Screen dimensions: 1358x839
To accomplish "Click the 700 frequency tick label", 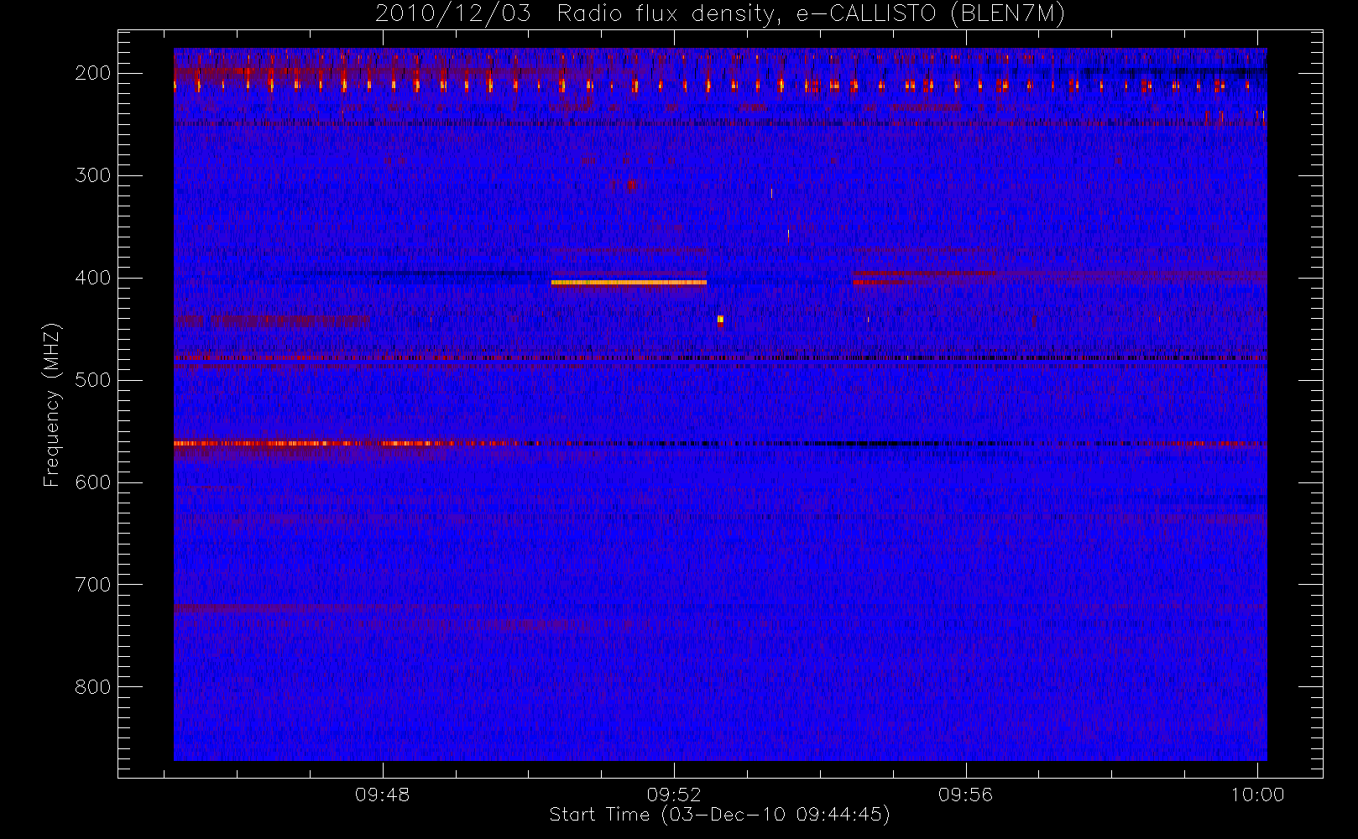I will (93, 585).
